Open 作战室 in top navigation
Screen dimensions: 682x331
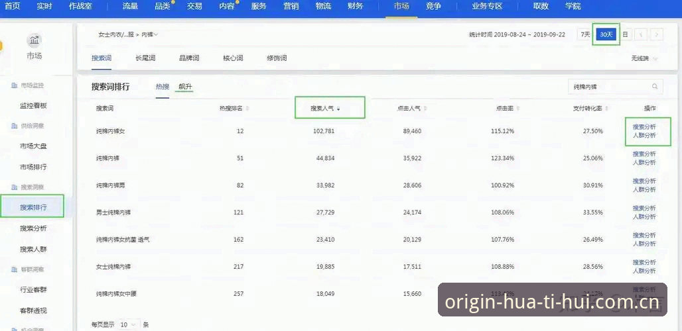[81, 6]
